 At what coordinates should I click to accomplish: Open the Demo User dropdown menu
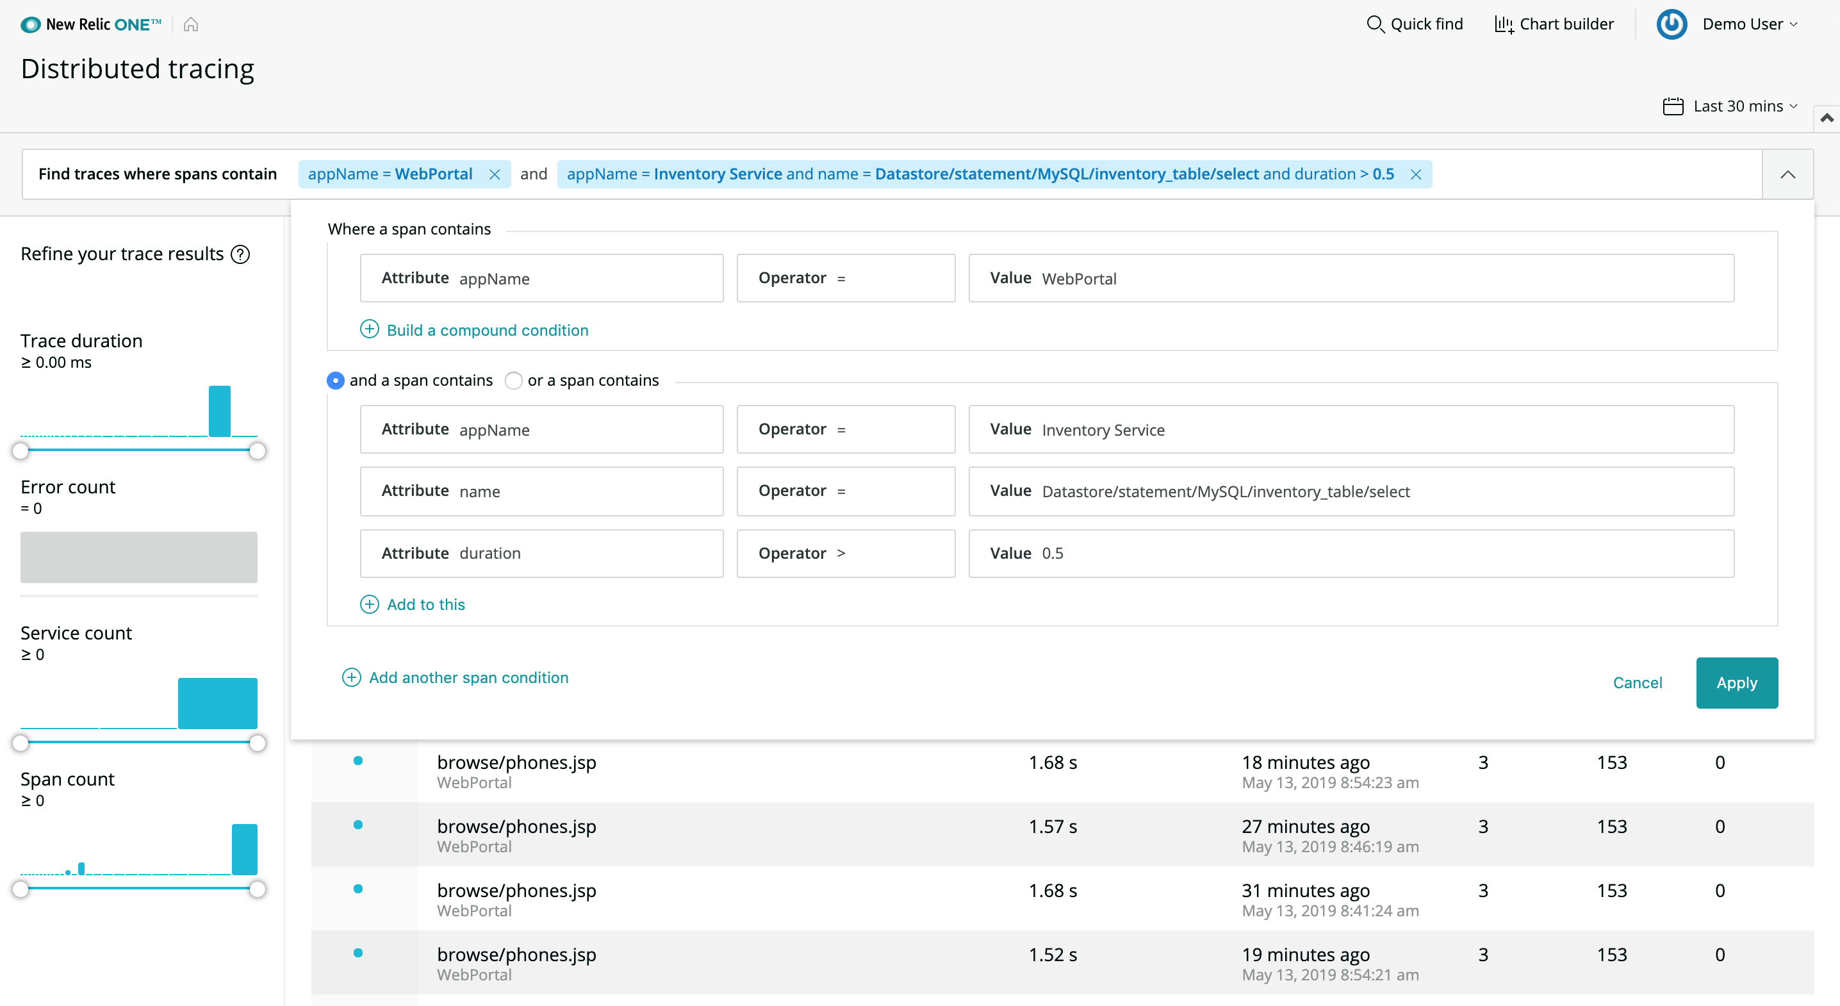(x=1750, y=24)
